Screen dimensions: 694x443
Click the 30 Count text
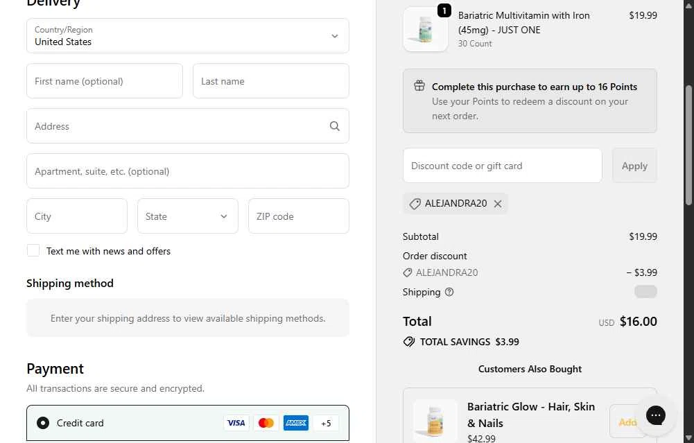(x=475, y=44)
